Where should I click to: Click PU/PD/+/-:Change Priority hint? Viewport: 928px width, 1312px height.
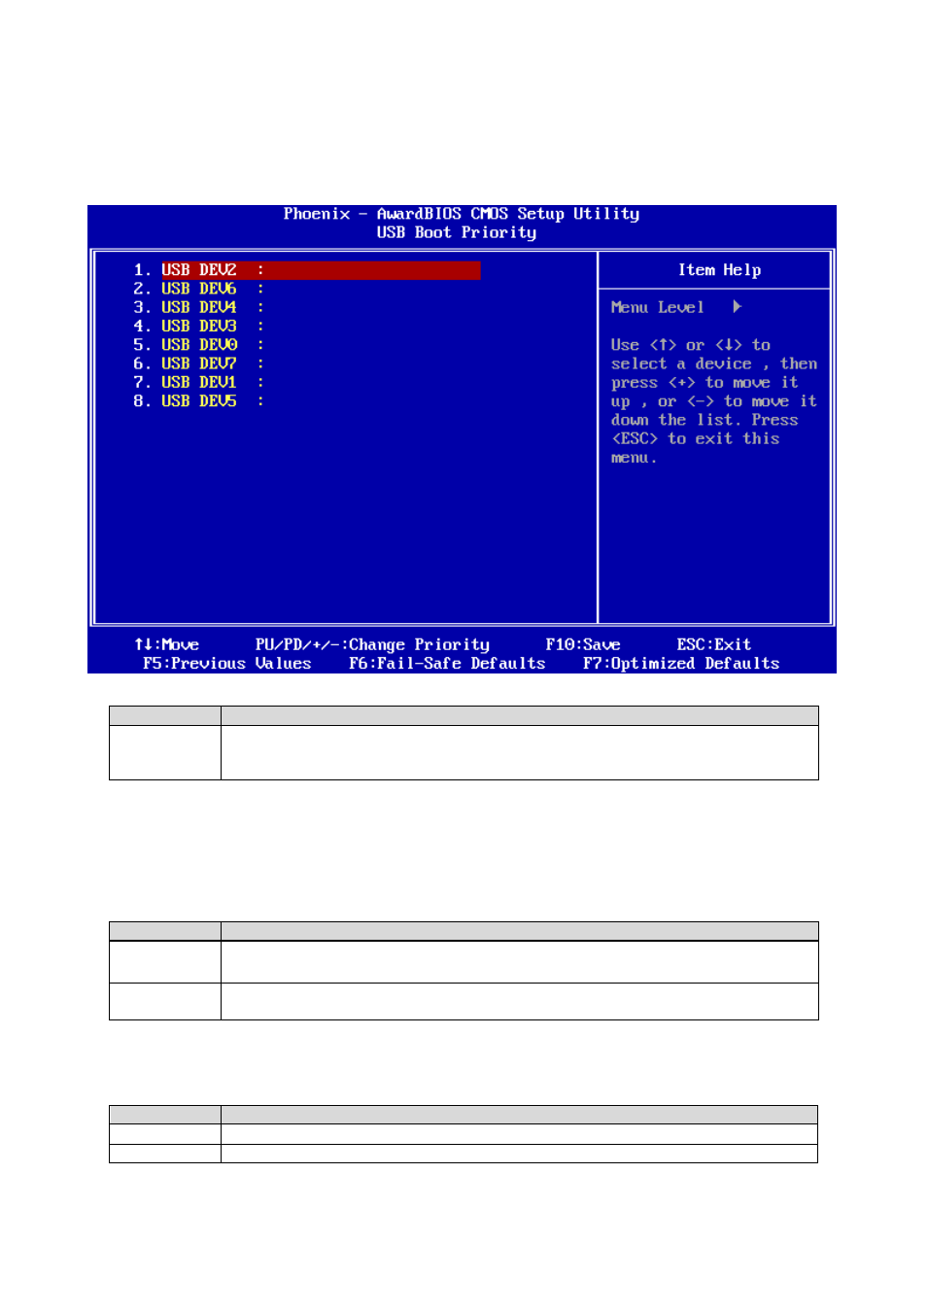click(372, 644)
